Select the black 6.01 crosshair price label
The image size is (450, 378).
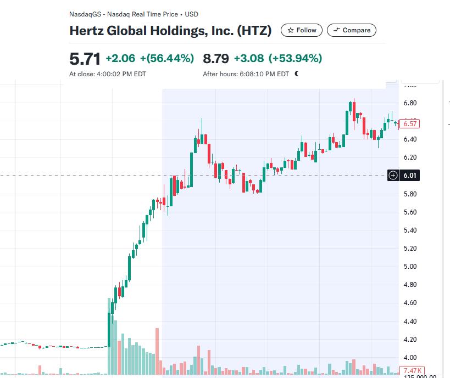point(410,176)
